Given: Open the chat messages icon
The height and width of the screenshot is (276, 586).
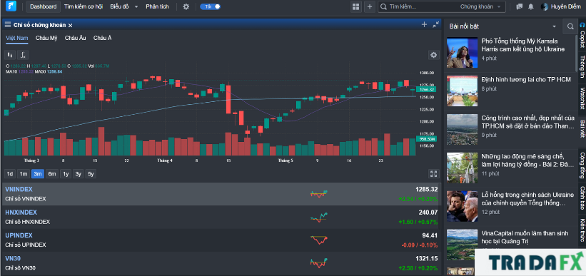Looking at the screenshot, I should [519, 6].
